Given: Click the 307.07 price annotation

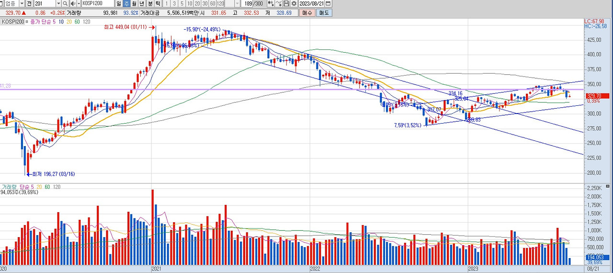Looking at the screenshot, I should pyautogui.click(x=434, y=110).
